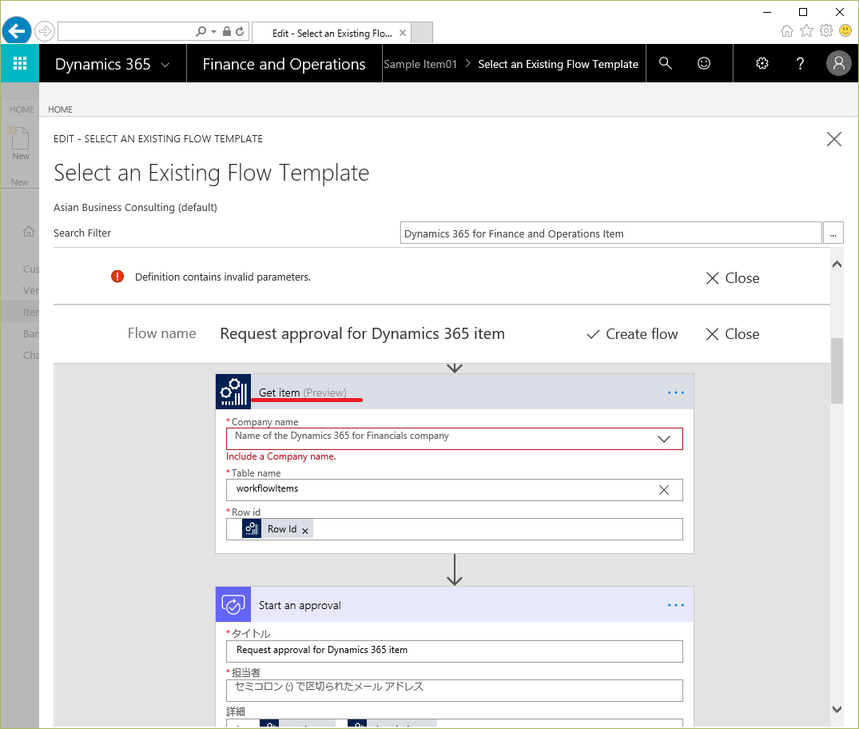Viewport: 859px width, 729px height.
Task: Collapse the Get item step header
Action: click(455, 392)
